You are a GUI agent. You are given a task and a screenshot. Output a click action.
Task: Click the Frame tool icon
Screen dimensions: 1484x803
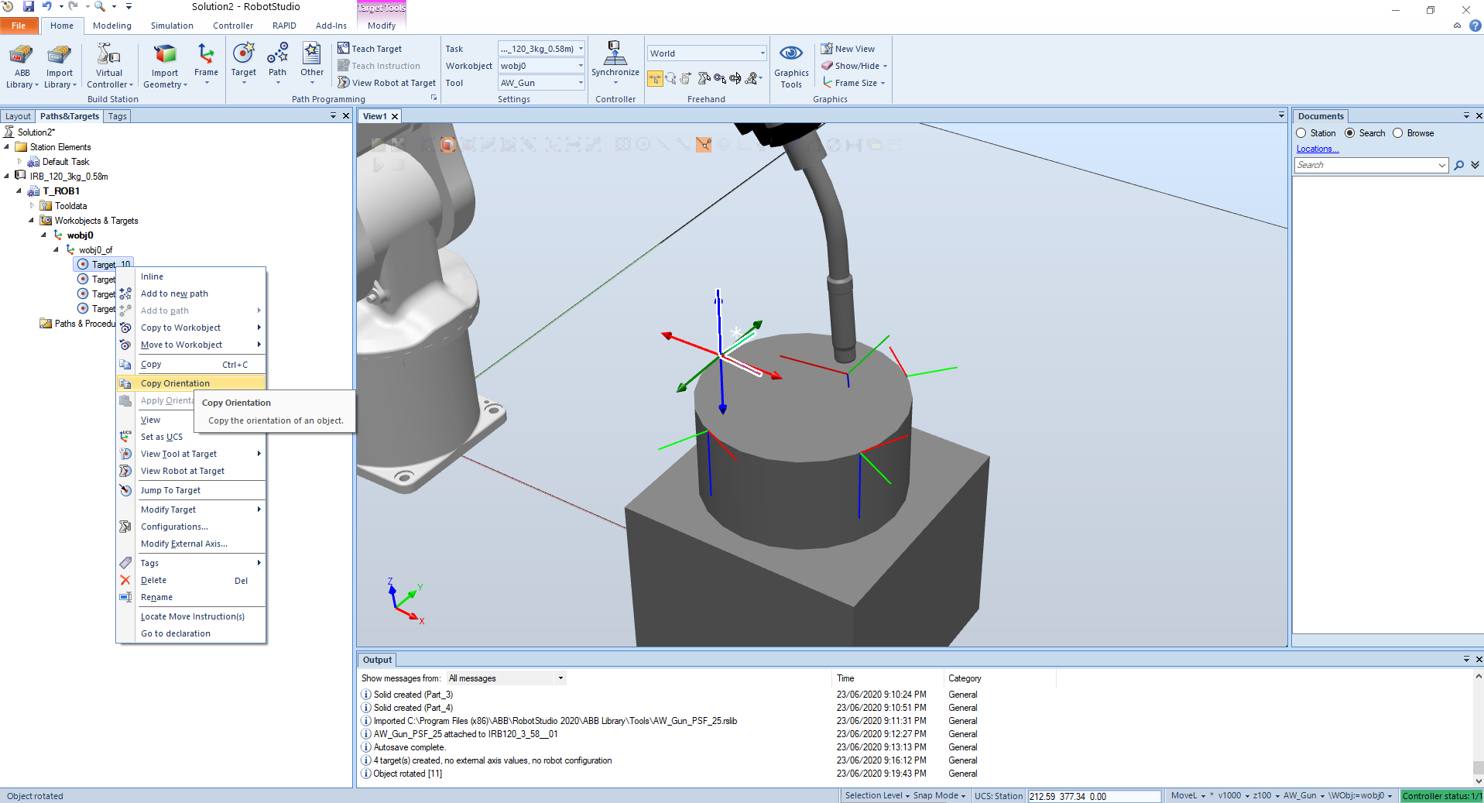(206, 62)
